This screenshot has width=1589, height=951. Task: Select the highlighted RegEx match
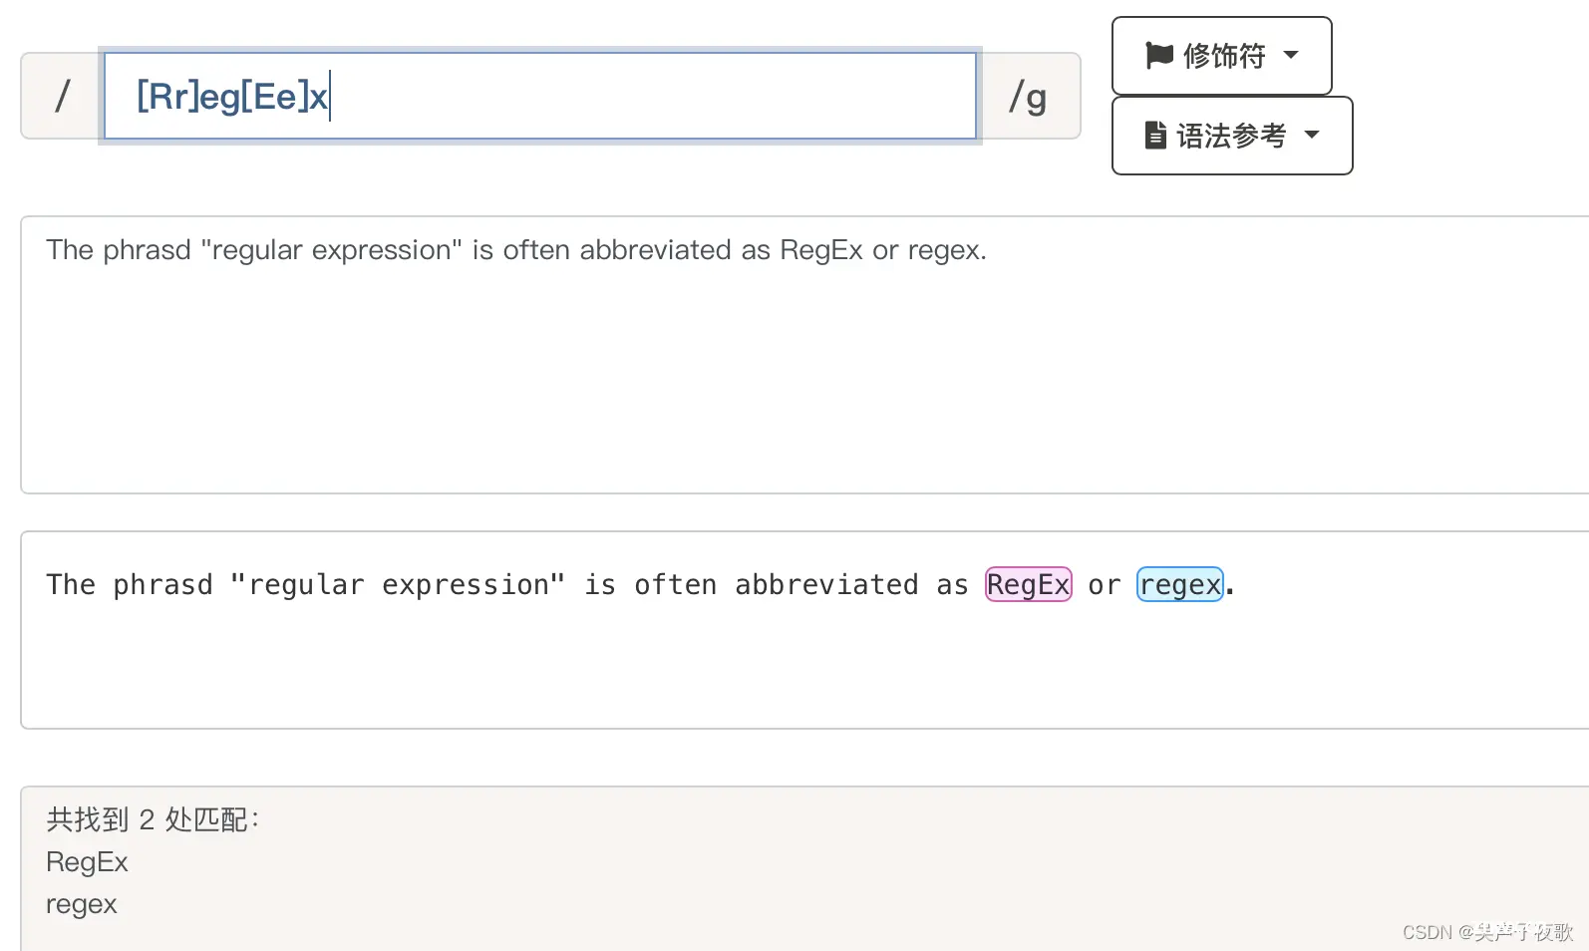pos(1028,584)
